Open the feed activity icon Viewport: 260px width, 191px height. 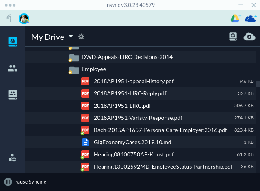pos(9,18)
